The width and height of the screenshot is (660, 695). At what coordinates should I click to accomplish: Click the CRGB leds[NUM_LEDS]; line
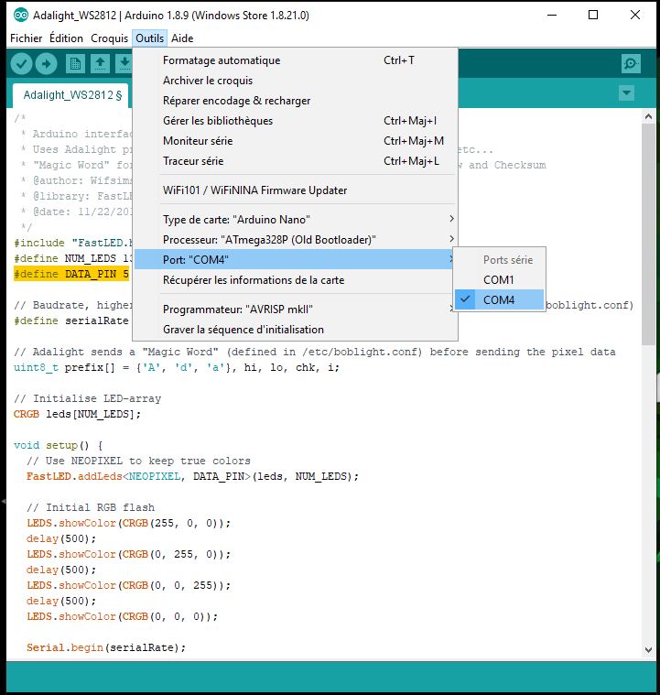point(77,414)
